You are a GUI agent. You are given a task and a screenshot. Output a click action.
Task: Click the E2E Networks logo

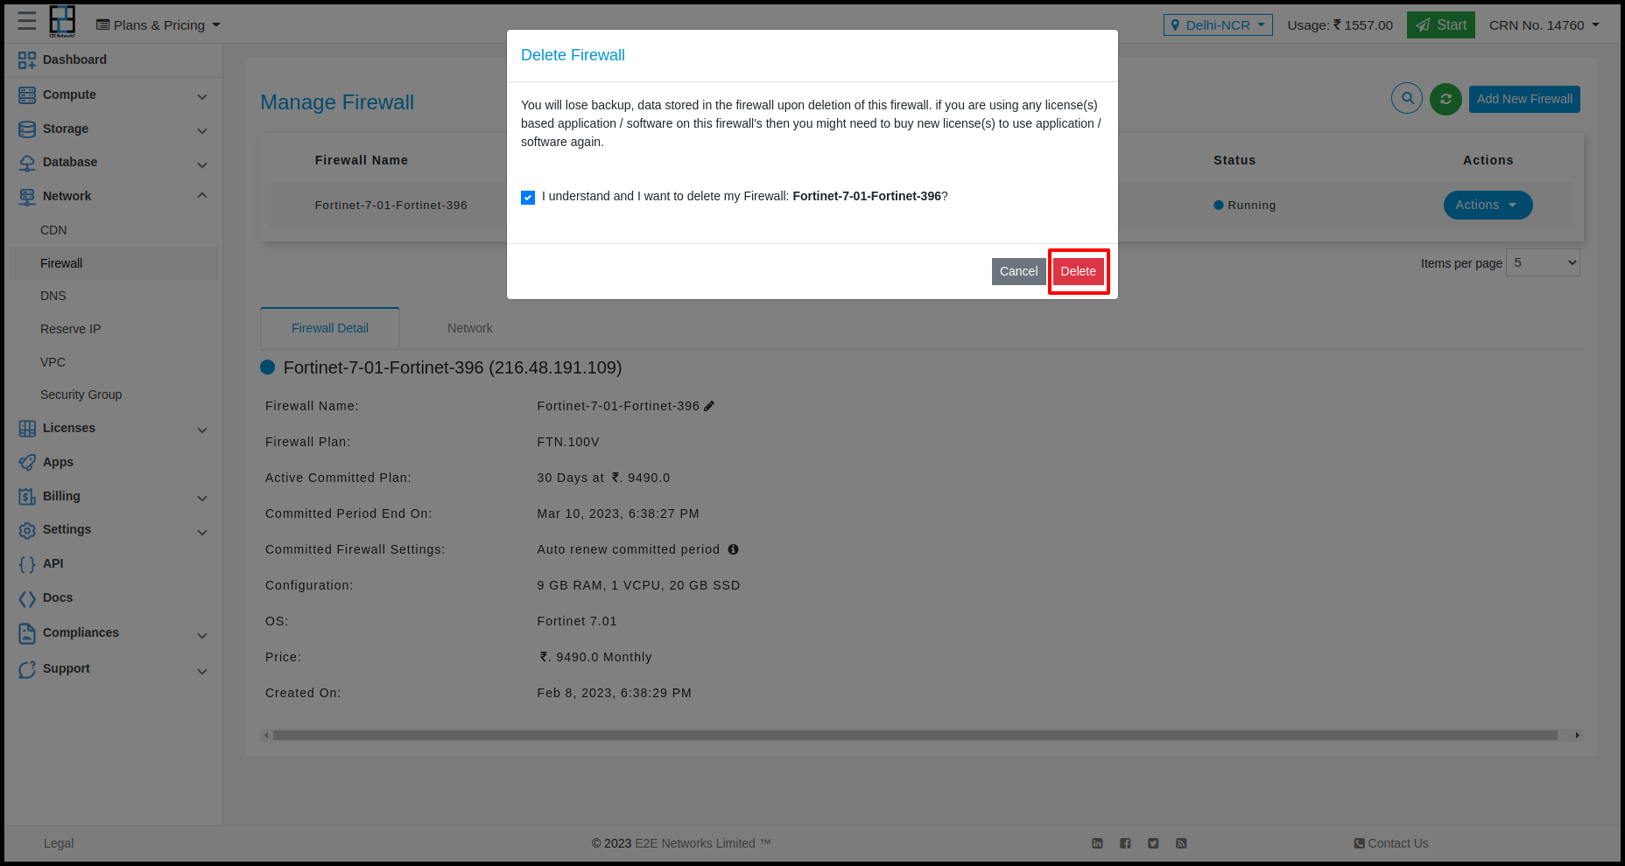click(62, 21)
